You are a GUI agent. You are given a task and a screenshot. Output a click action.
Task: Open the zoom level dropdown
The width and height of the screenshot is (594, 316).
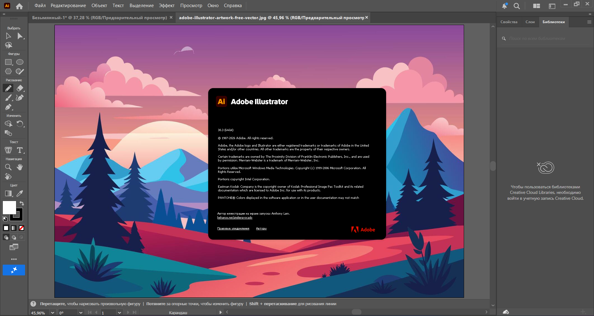click(53, 313)
